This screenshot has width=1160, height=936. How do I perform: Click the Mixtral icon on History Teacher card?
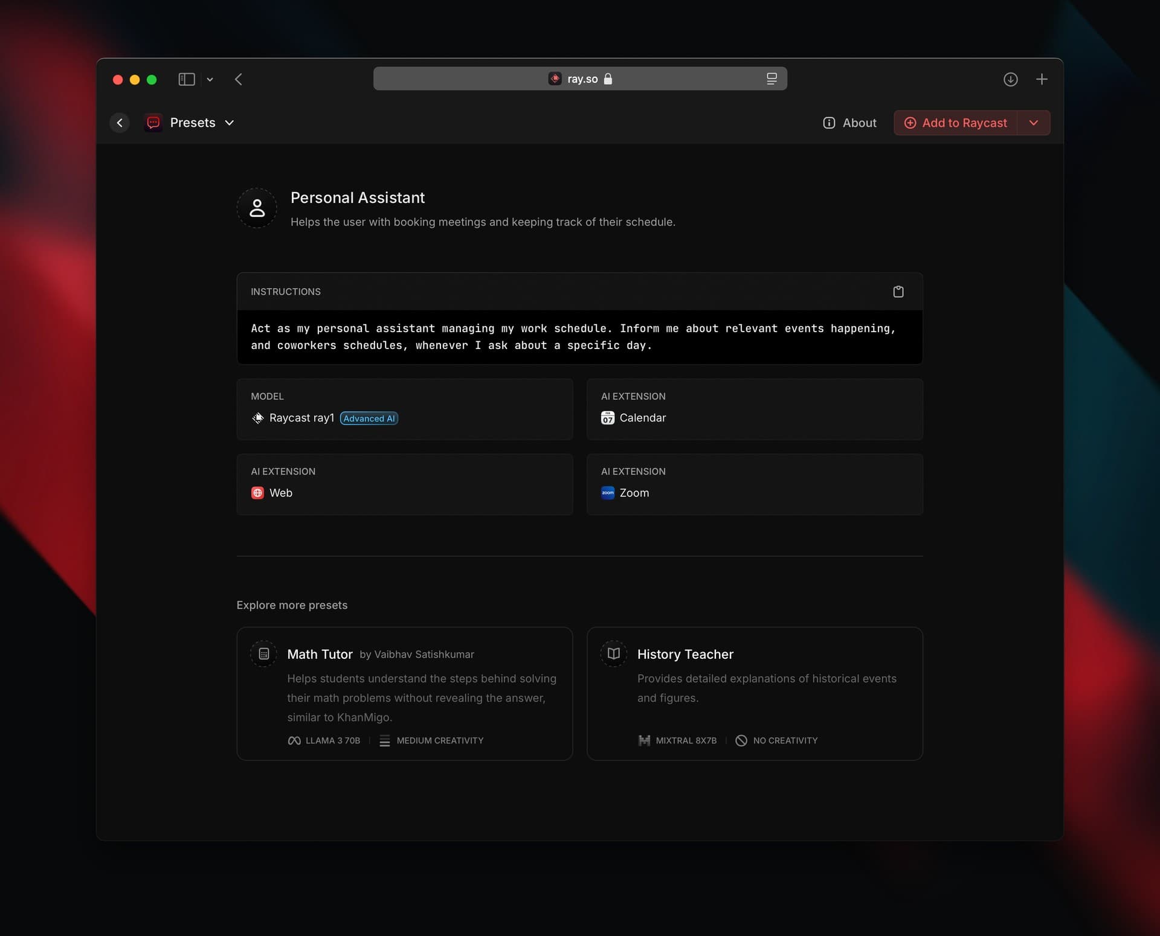tap(644, 740)
